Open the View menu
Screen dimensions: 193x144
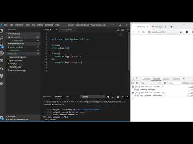coord(28,25)
